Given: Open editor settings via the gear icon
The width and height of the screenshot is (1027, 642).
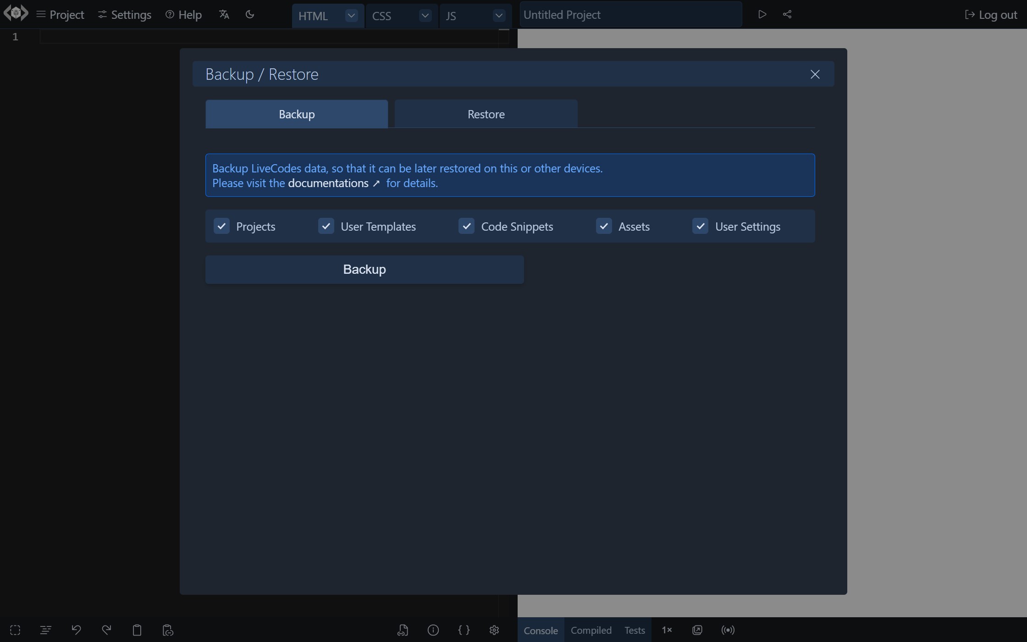Looking at the screenshot, I should (494, 630).
